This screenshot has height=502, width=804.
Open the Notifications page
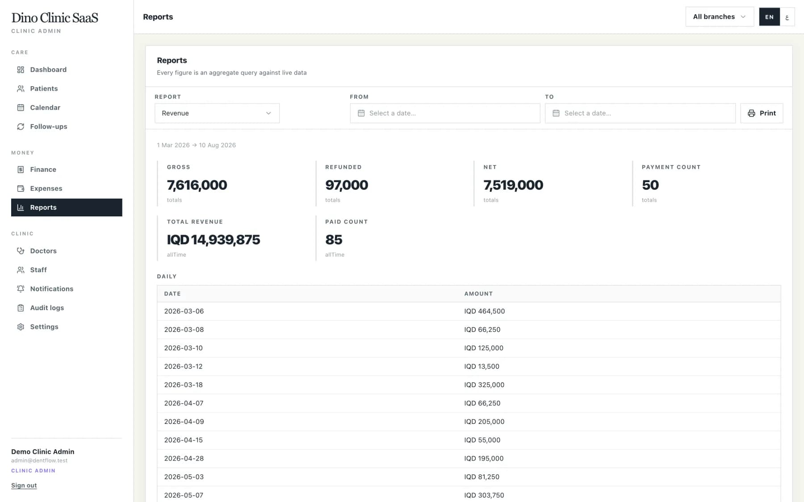pyautogui.click(x=67, y=289)
